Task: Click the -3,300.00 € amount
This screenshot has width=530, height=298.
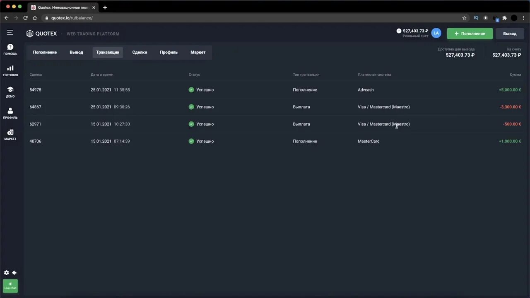Action: [510, 107]
